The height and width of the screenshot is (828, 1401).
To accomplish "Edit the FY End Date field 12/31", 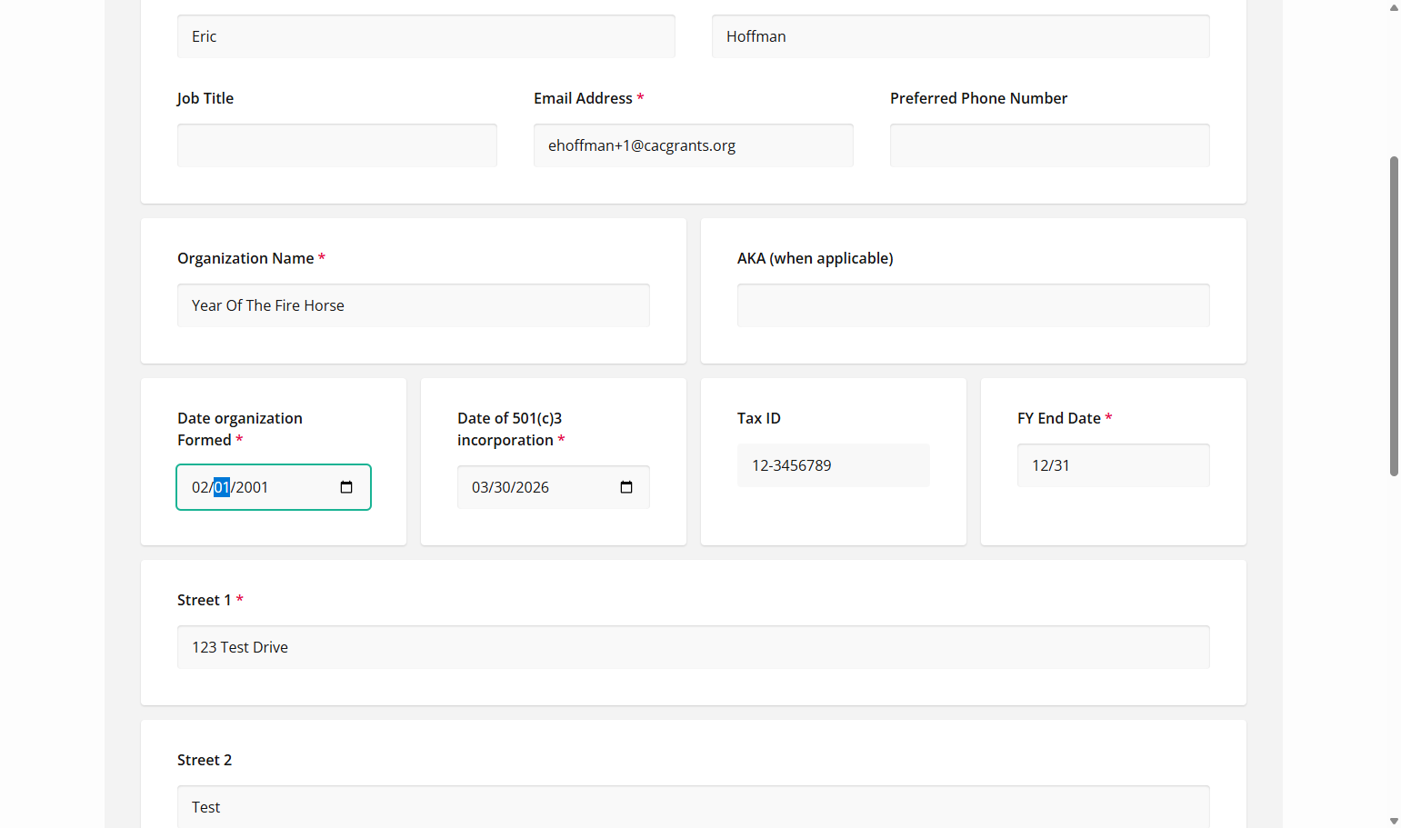I will [x=1114, y=465].
